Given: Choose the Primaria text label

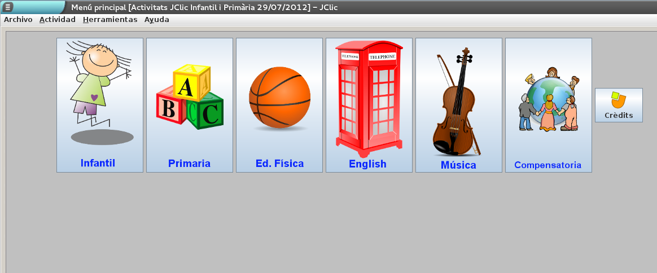Looking at the screenshot, I should point(189,164).
